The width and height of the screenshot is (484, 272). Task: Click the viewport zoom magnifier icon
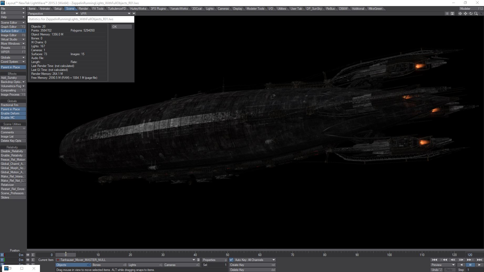(476, 14)
